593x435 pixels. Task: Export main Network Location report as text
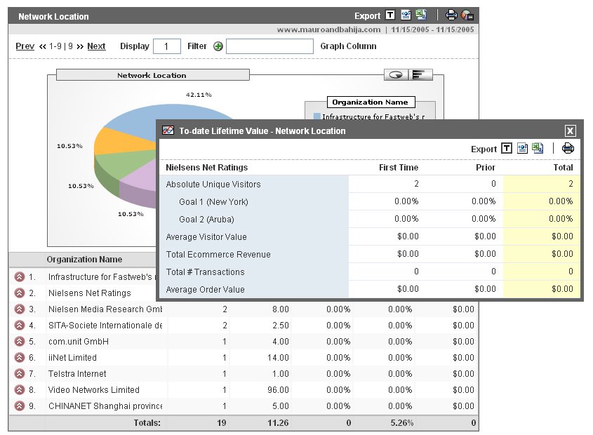pyautogui.click(x=390, y=15)
